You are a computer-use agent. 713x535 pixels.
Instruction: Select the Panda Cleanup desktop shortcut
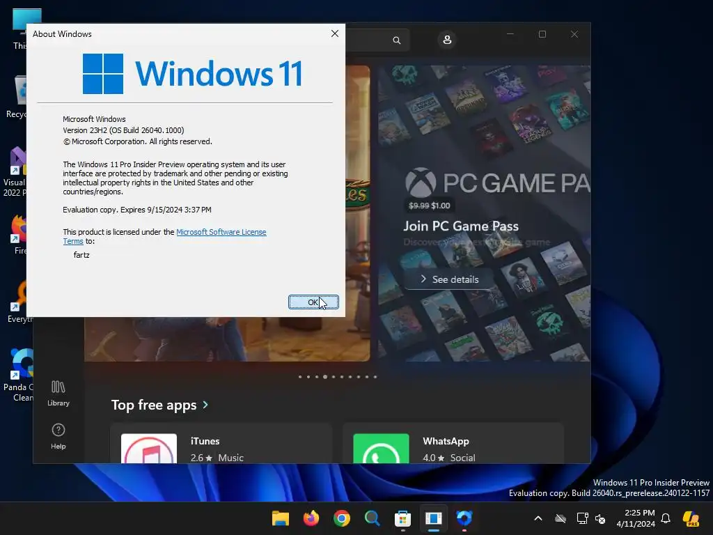coord(18,375)
